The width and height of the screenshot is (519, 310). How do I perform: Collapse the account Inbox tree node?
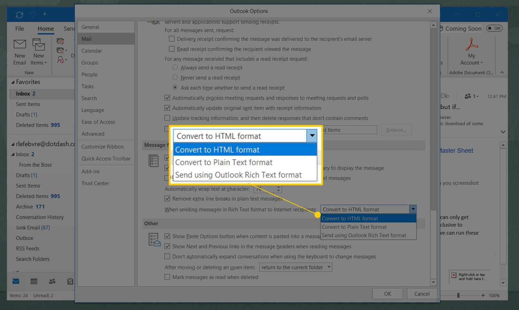(13, 154)
